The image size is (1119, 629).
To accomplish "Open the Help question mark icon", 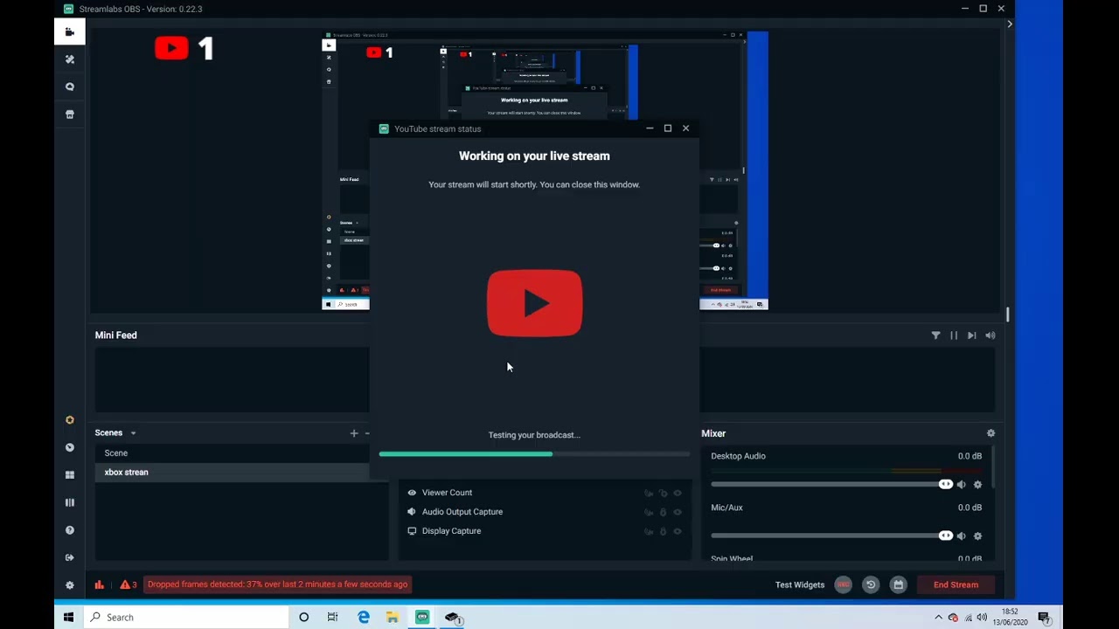I will 70,530.
